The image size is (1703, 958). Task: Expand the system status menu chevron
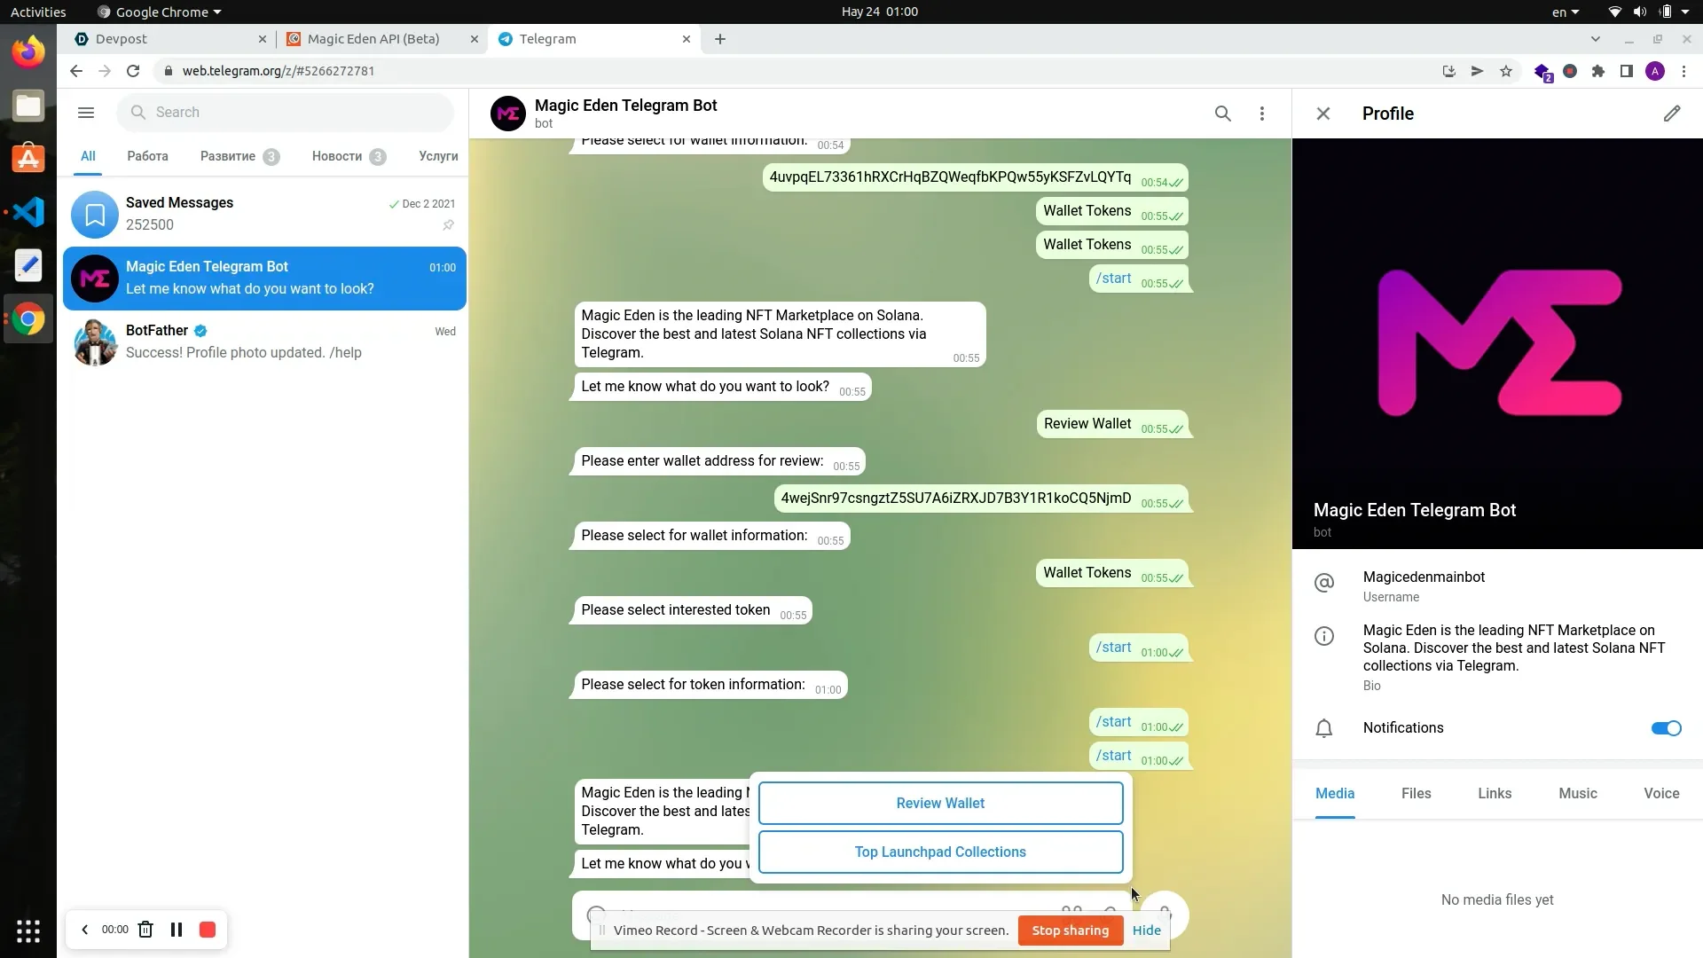tap(1685, 12)
